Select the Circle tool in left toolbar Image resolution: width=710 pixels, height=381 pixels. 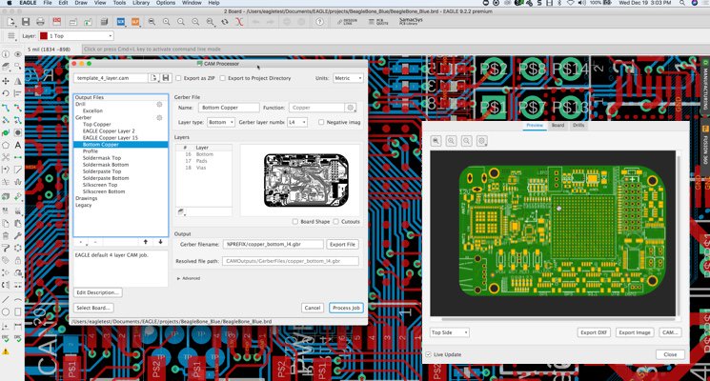coord(6,312)
